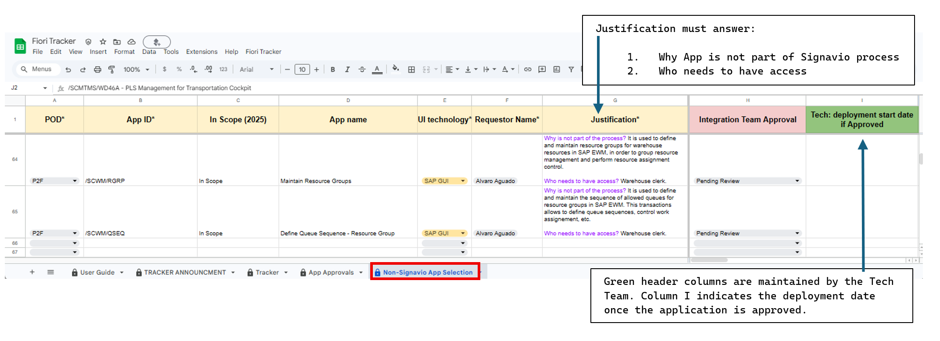This screenshot has width=940, height=341.
Task: Open the Extensions menu
Action: click(201, 52)
